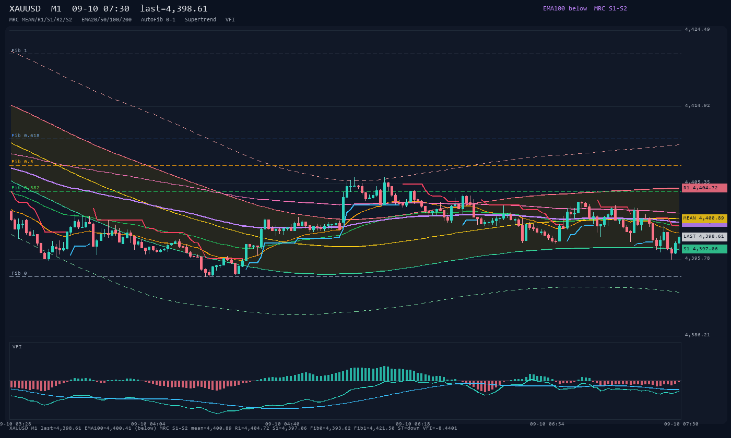731x438 pixels.
Task: Click the 09-10 06:18 time axis label
Action: [413, 424]
